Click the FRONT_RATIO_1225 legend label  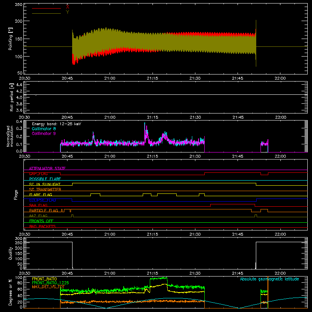click(50, 283)
